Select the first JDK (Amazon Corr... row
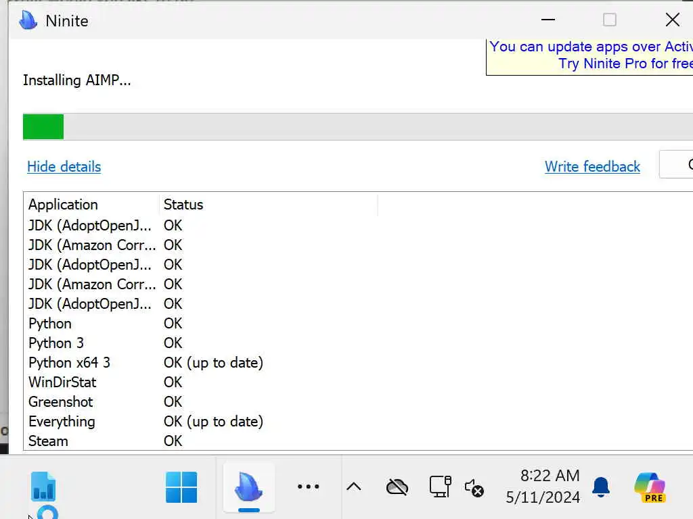Image resolution: width=693 pixels, height=519 pixels. pos(358,245)
